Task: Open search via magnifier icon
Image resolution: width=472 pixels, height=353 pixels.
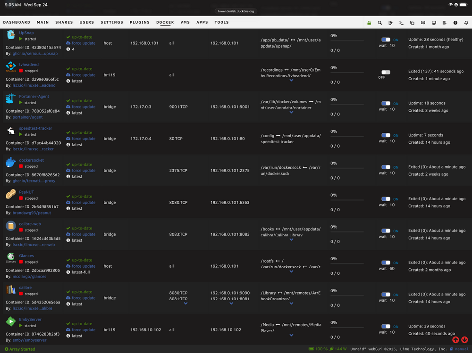Action: coord(380,23)
